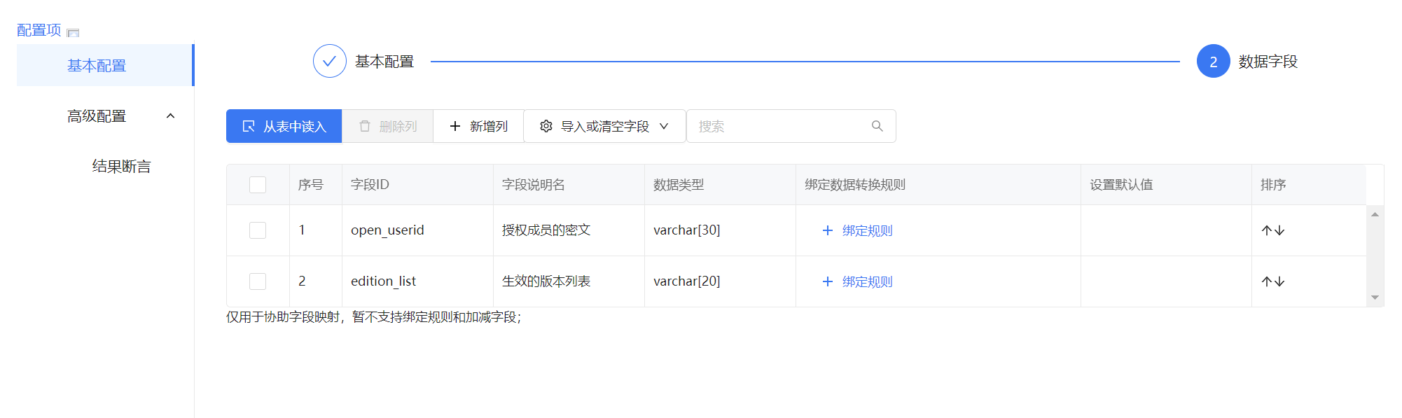Check the edition_list row checkbox

point(258,281)
